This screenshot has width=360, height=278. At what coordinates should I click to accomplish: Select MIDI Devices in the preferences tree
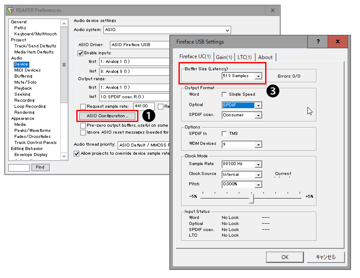point(28,70)
